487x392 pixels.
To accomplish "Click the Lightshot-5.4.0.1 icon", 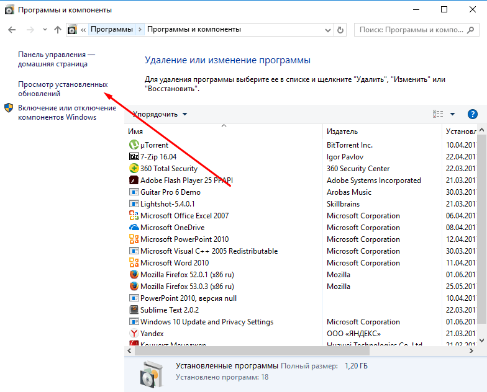I will pos(134,203).
